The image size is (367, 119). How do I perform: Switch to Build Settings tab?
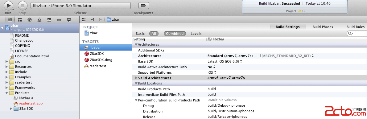287,27
